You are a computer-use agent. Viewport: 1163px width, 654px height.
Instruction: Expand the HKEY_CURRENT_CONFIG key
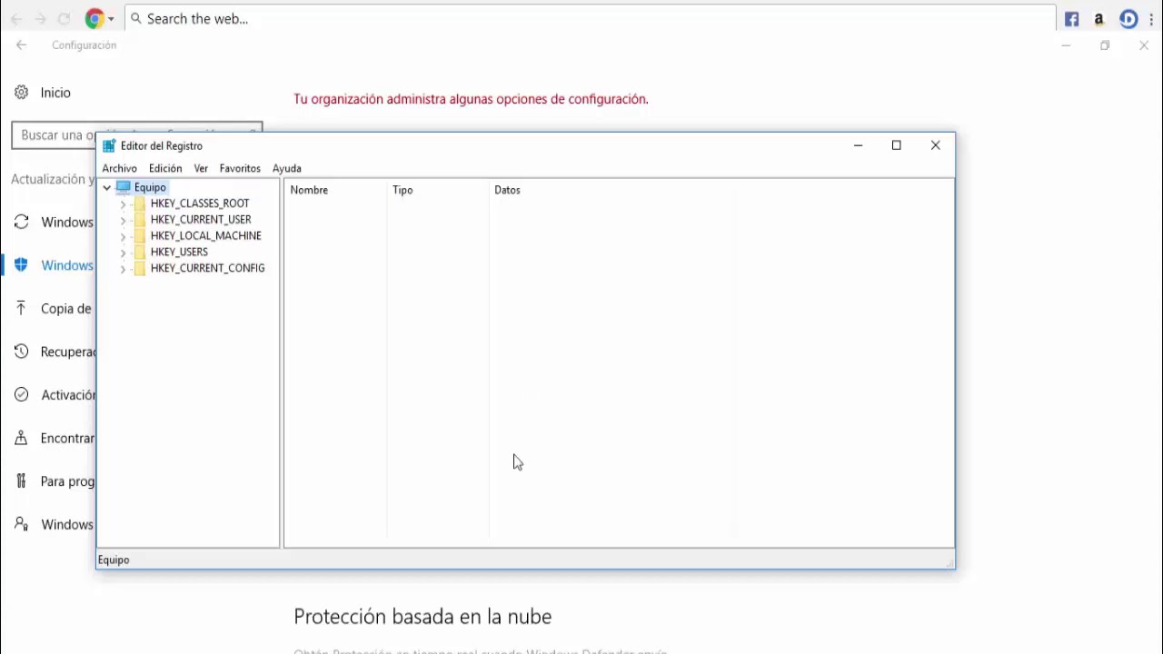pyautogui.click(x=123, y=269)
